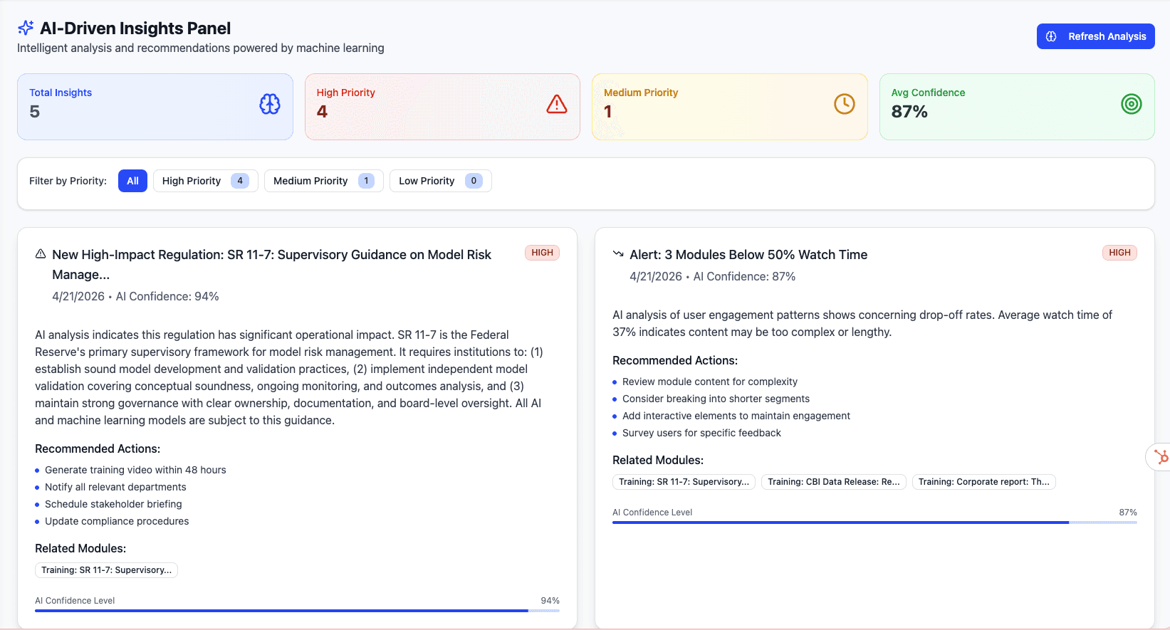Screen dimensions: 1170x630
Task: Open the Medium Priority summary card
Action: (x=730, y=107)
